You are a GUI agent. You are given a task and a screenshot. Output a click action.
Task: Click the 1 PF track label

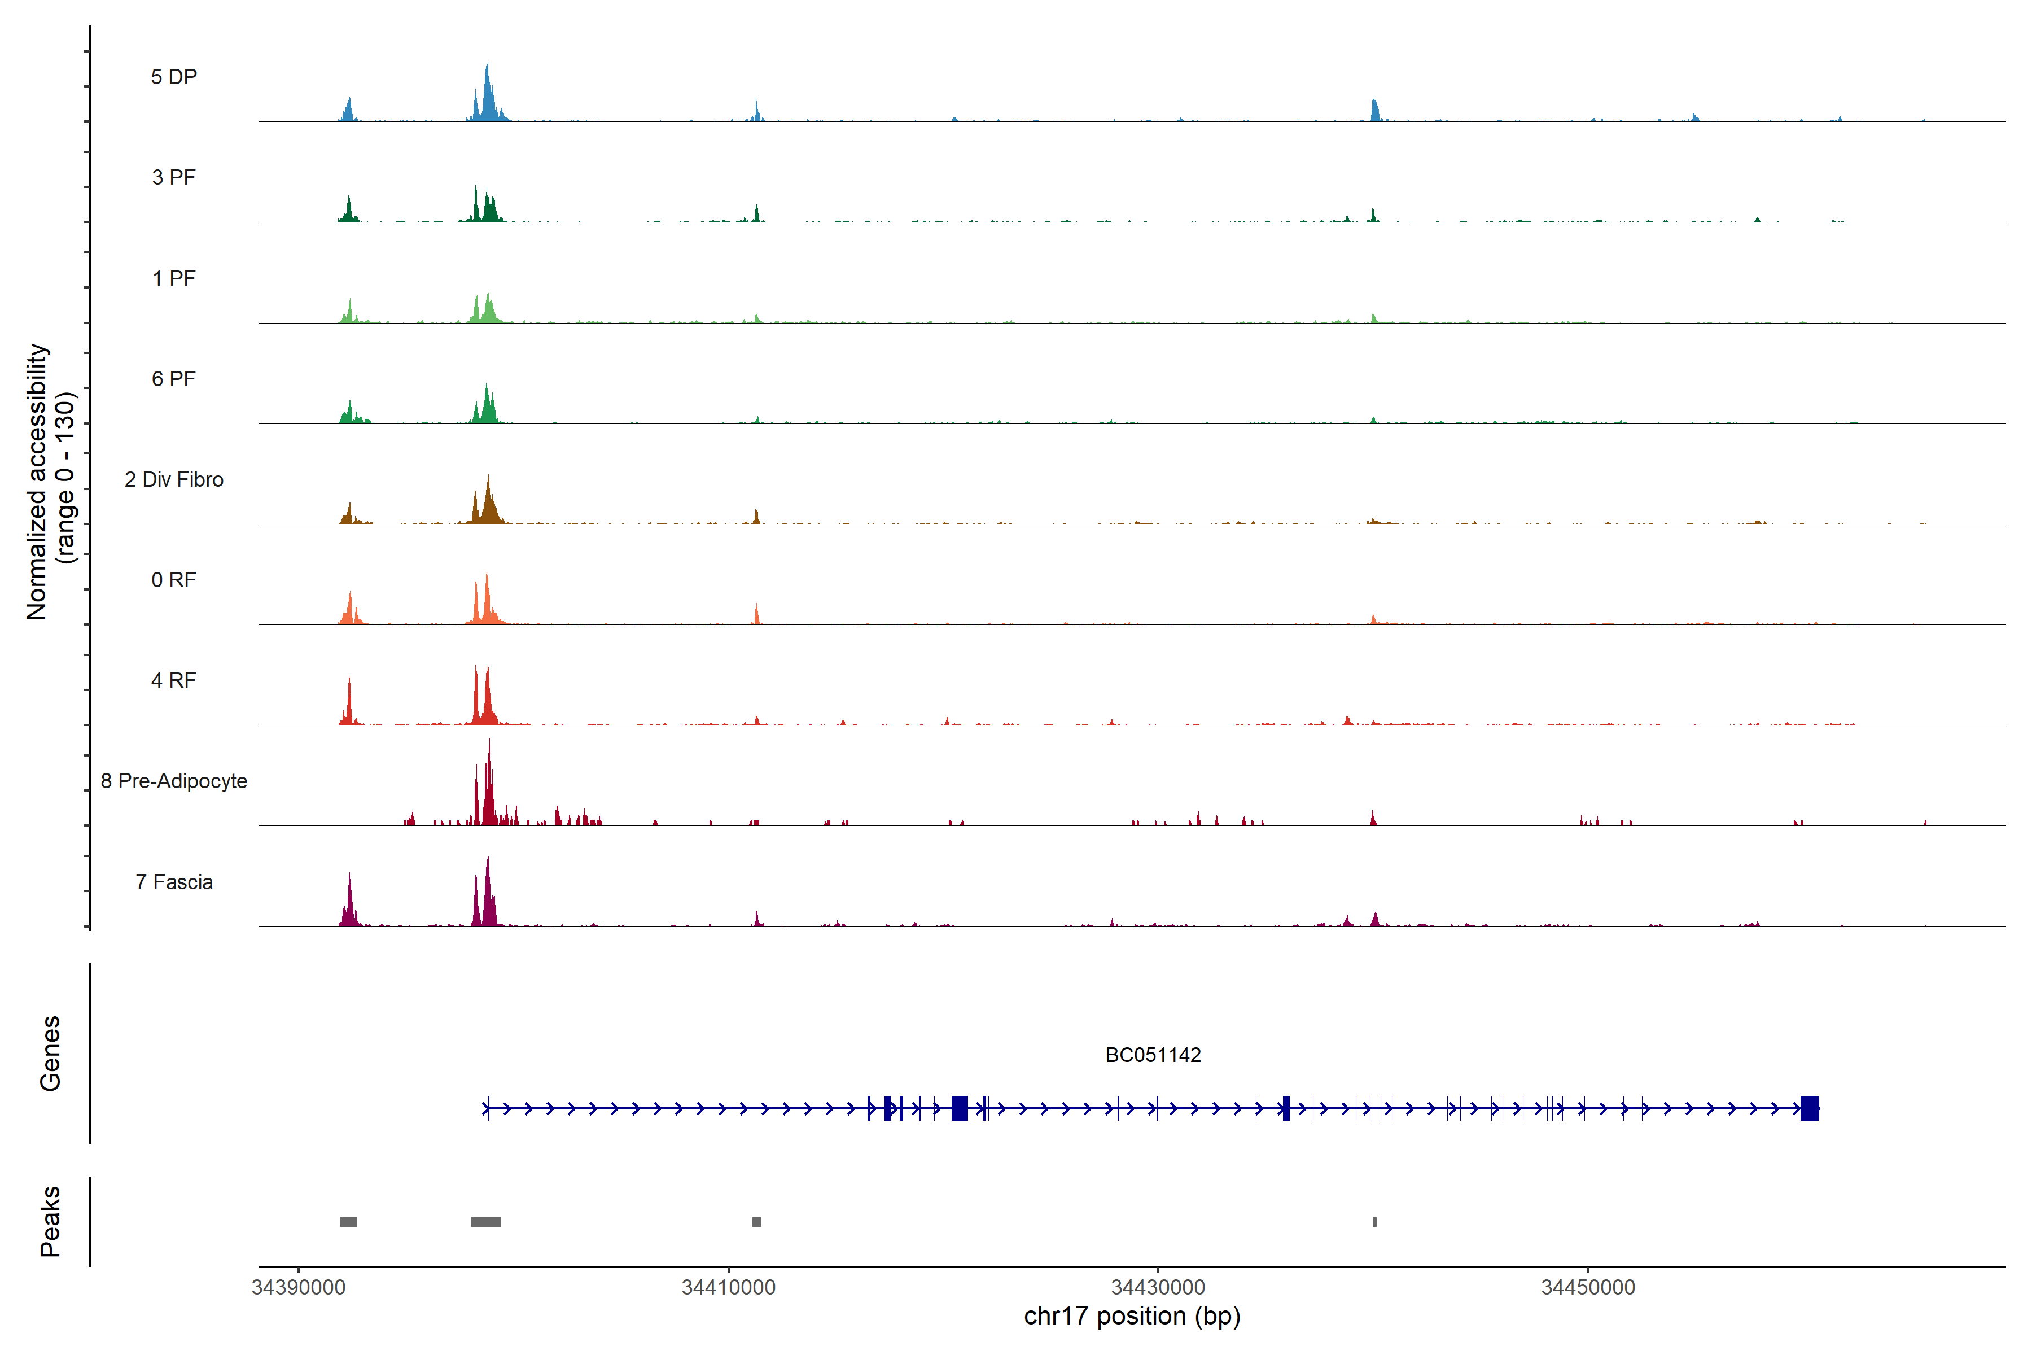[x=174, y=278]
